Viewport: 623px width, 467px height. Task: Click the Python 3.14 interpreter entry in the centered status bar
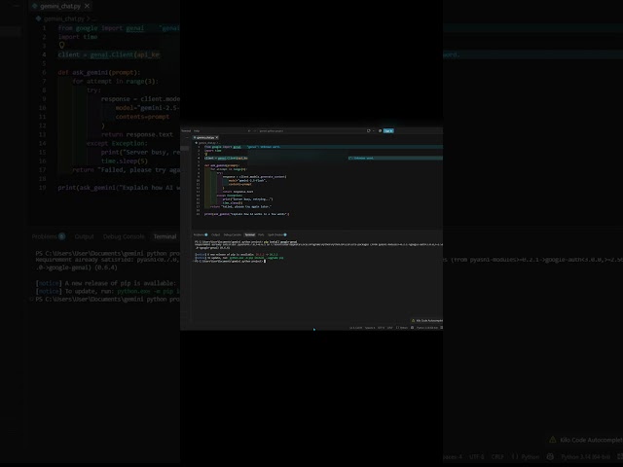tap(427, 328)
